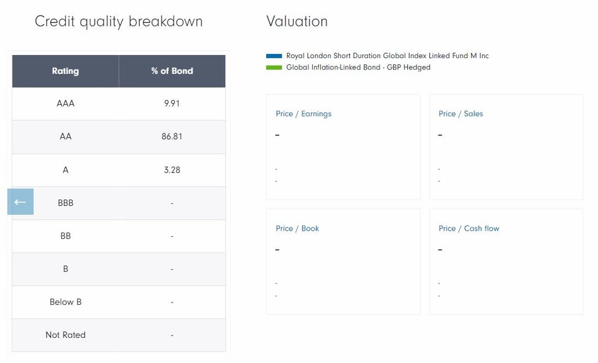Select the Rating column header
This screenshot has height=363, width=598.
66,71
